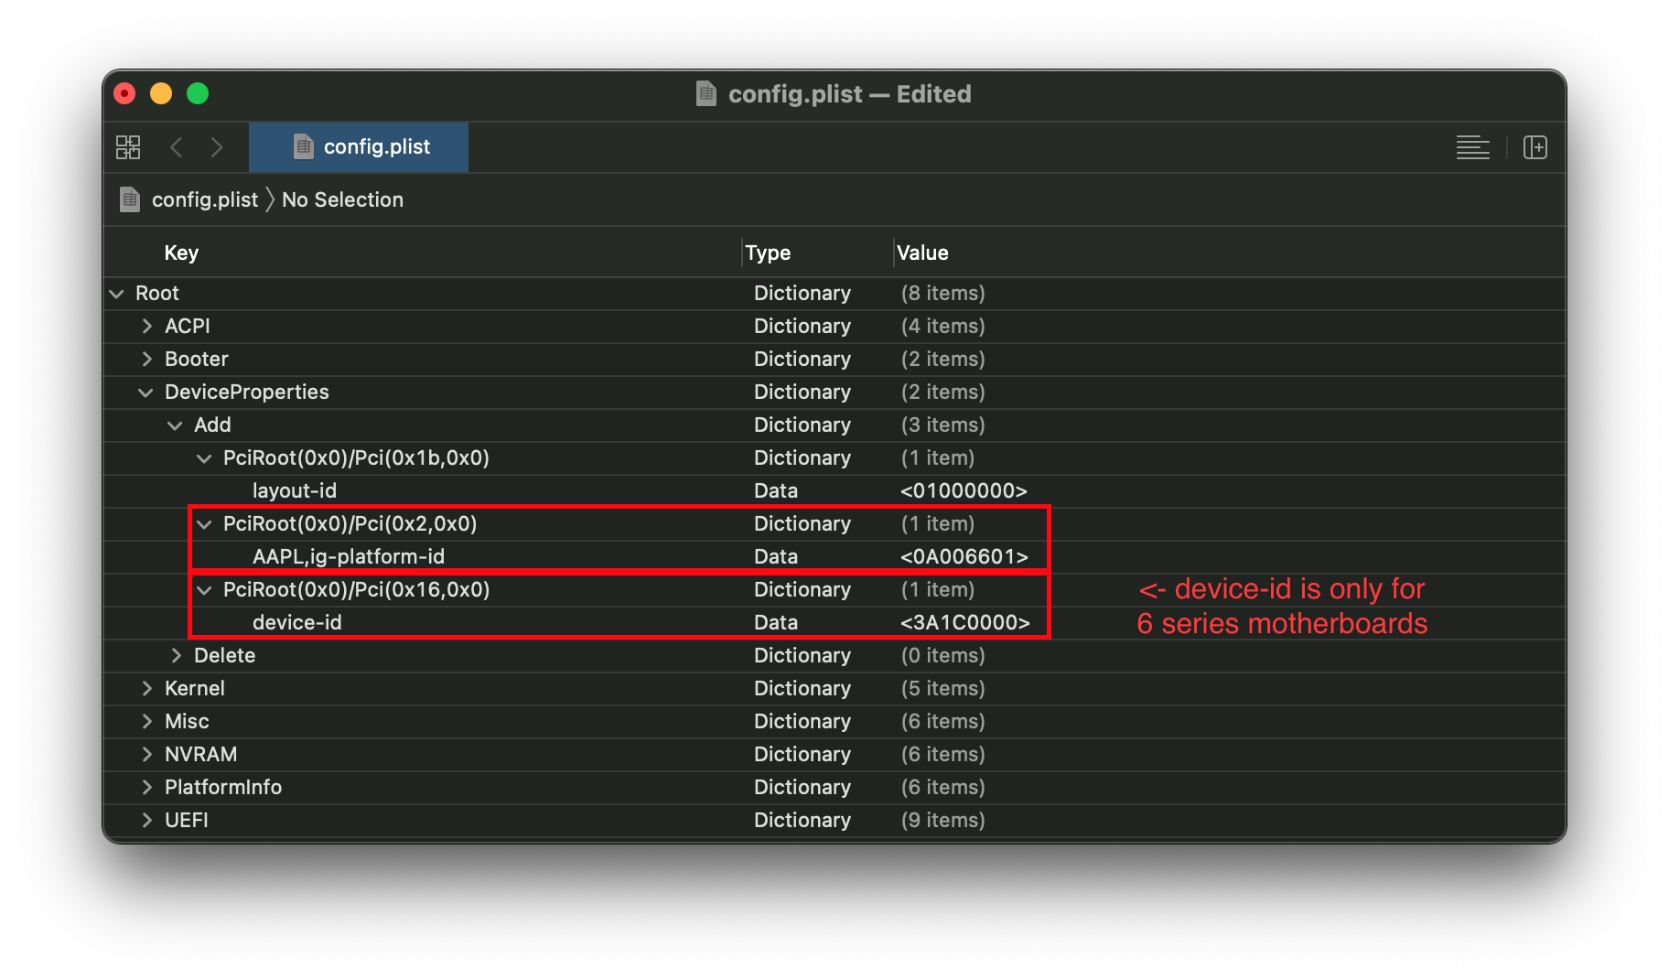Expand the ACPI dictionary
Screen dimensions: 1669x979
[146, 327]
